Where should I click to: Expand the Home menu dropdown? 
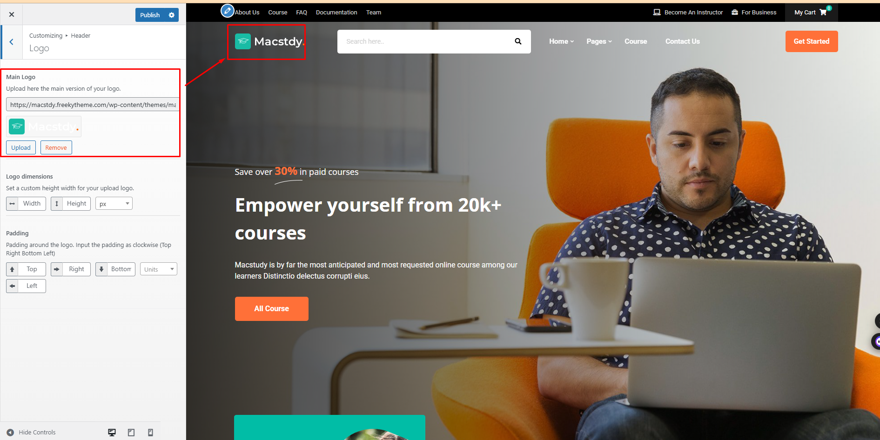(561, 41)
